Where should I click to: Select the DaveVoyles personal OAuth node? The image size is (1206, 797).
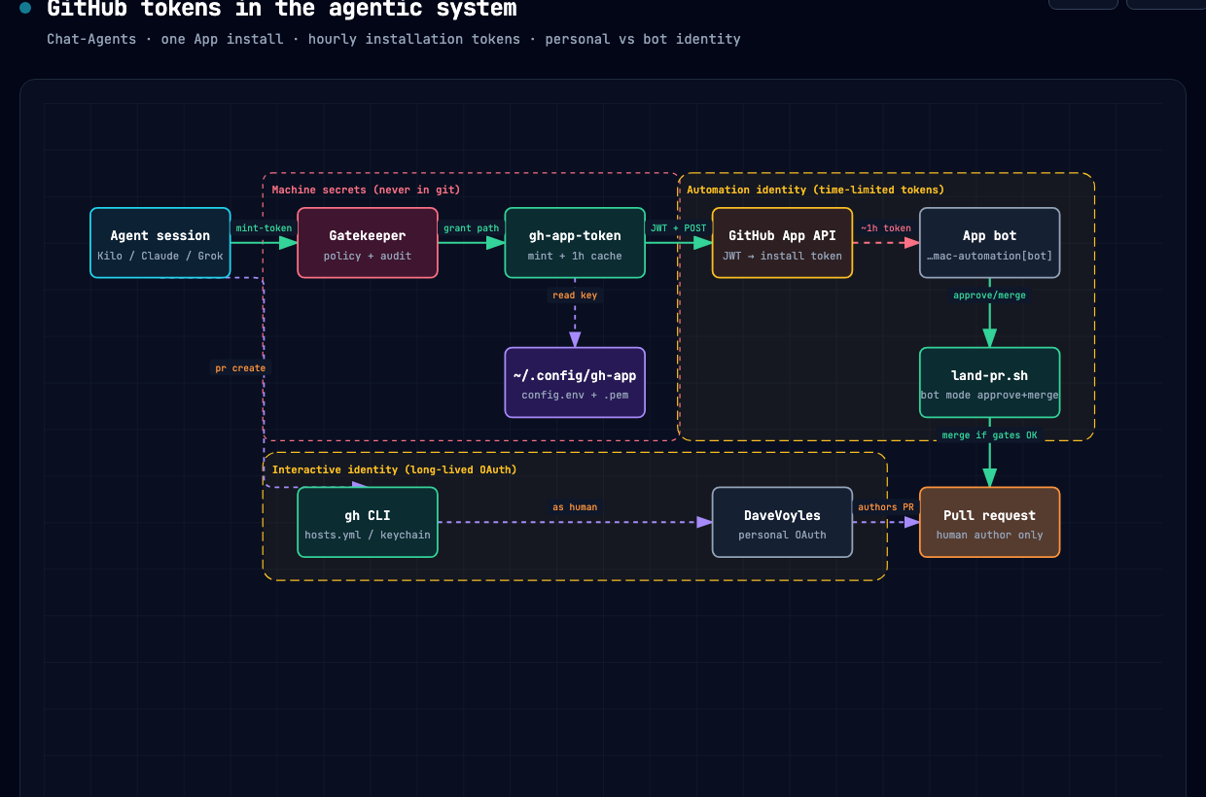(x=782, y=522)
